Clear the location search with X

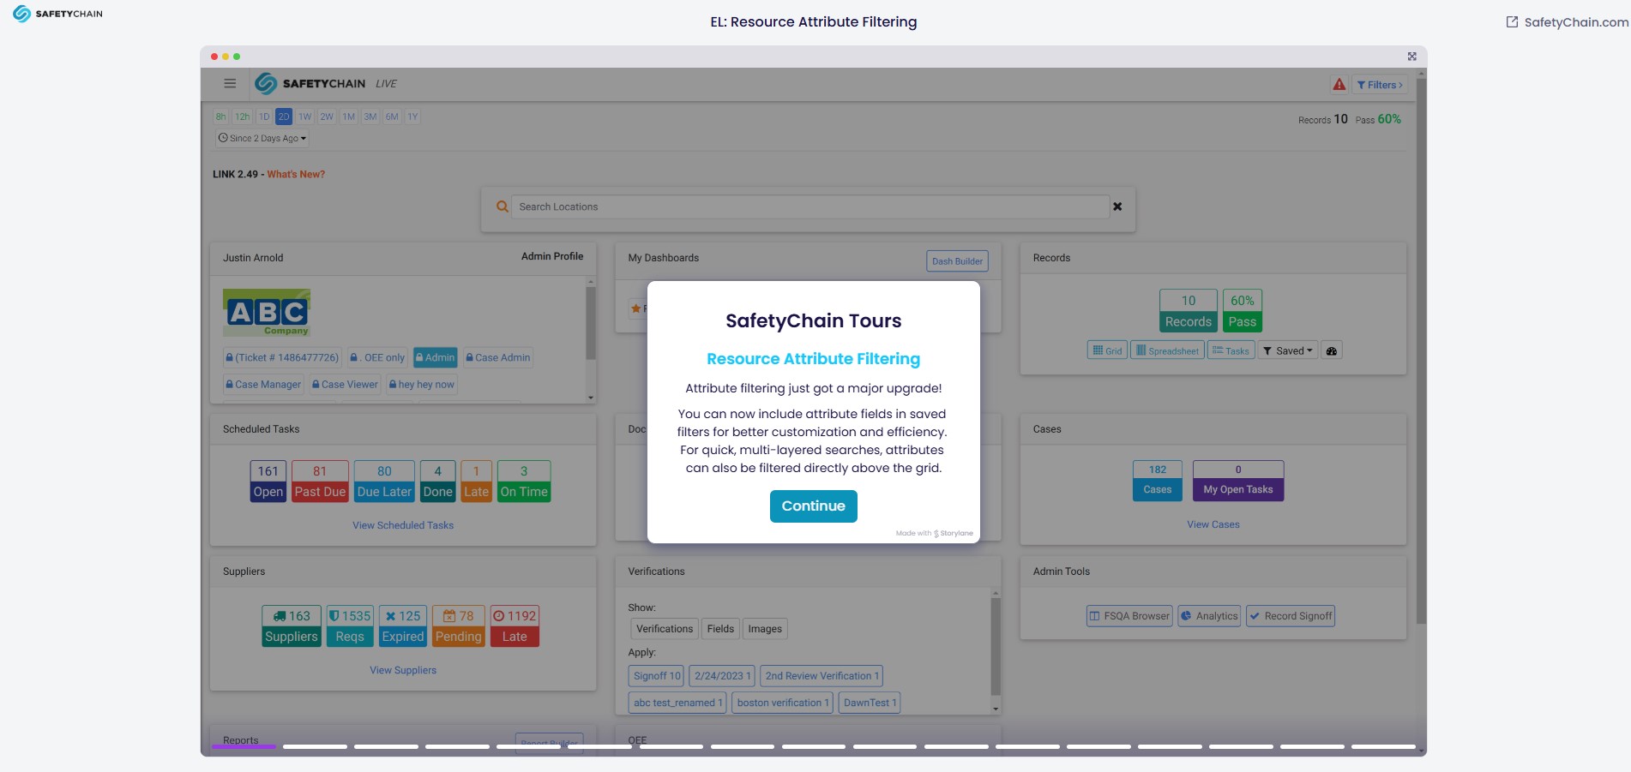coord(1117,206)
